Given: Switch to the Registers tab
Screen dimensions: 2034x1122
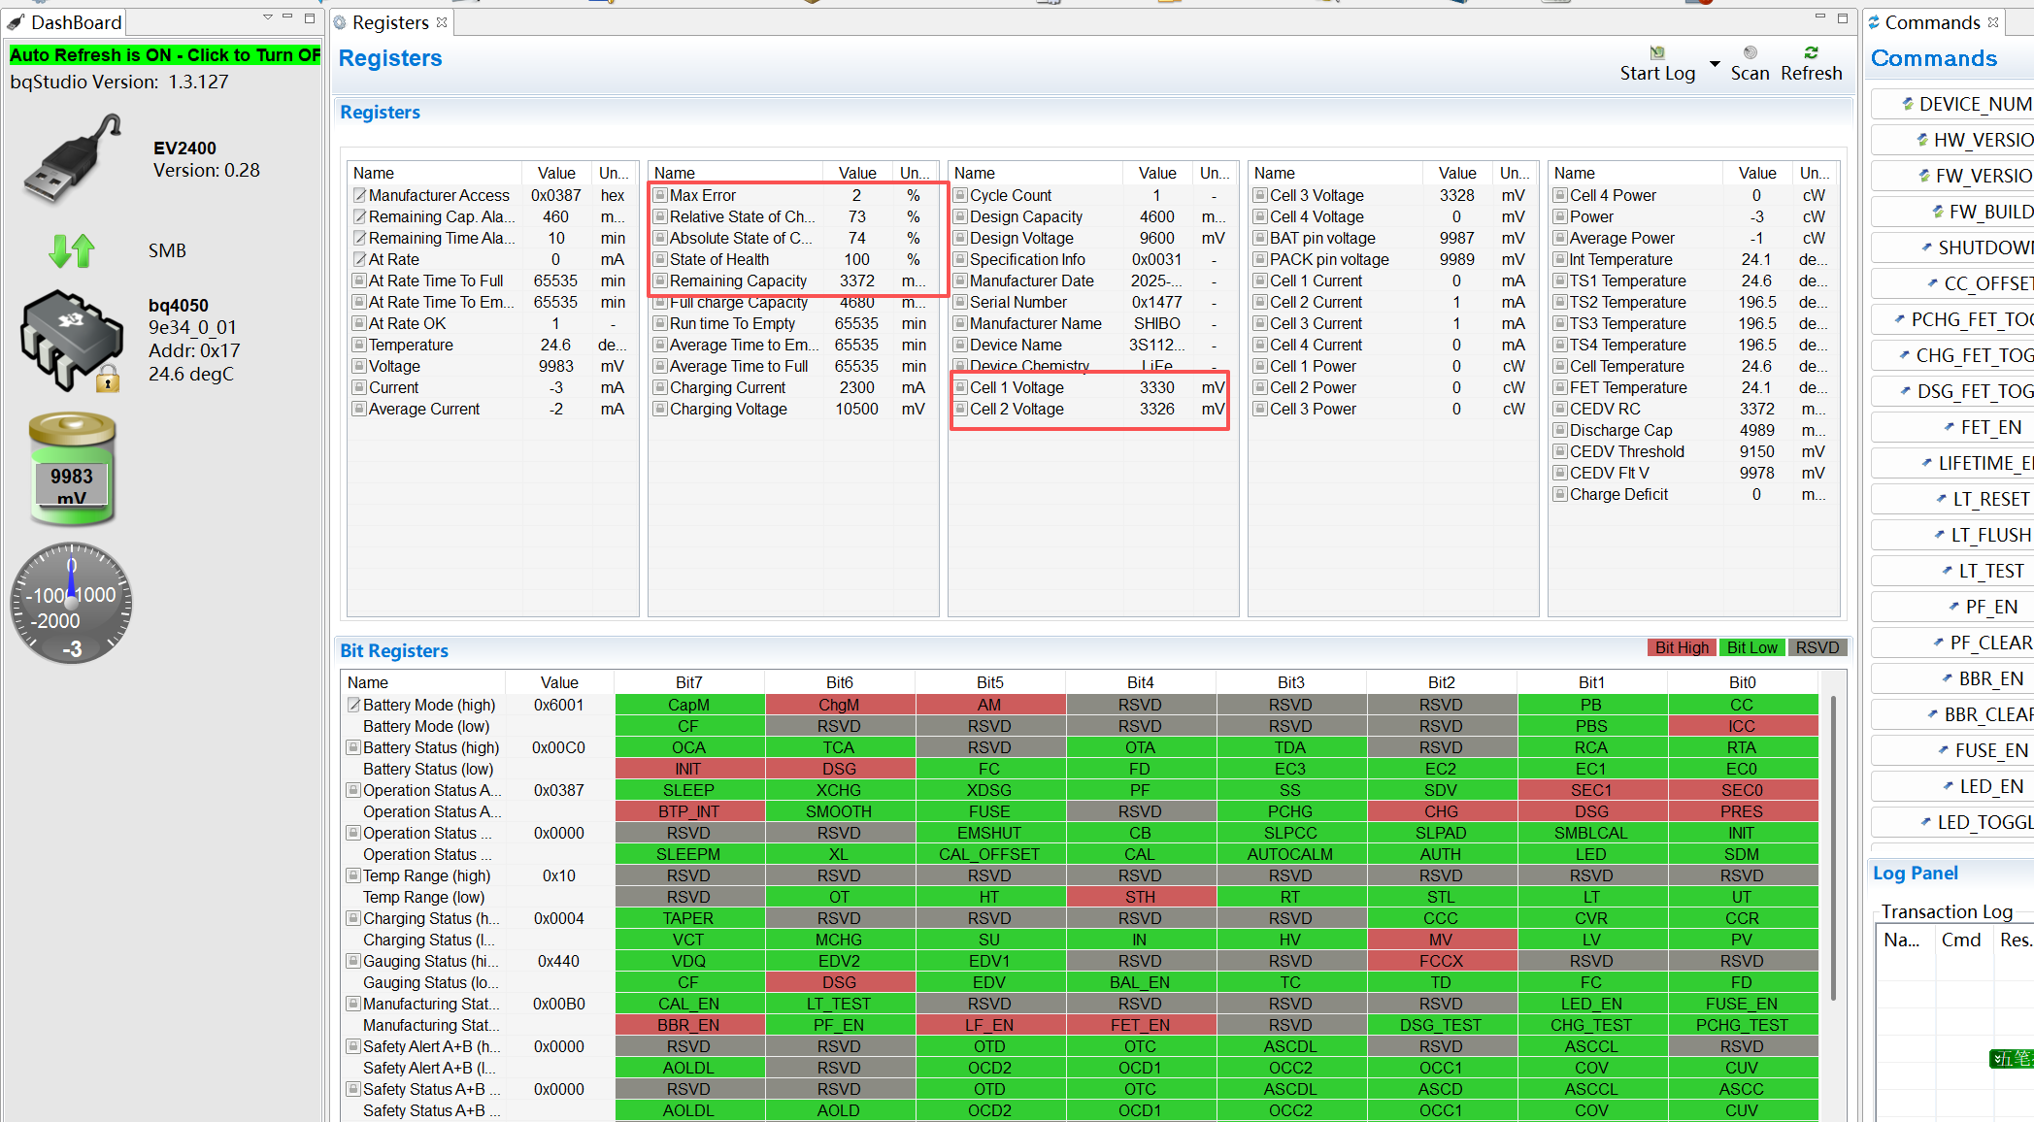Looking at the screenshot, I should pyautogui.click(x=390, y=22).
